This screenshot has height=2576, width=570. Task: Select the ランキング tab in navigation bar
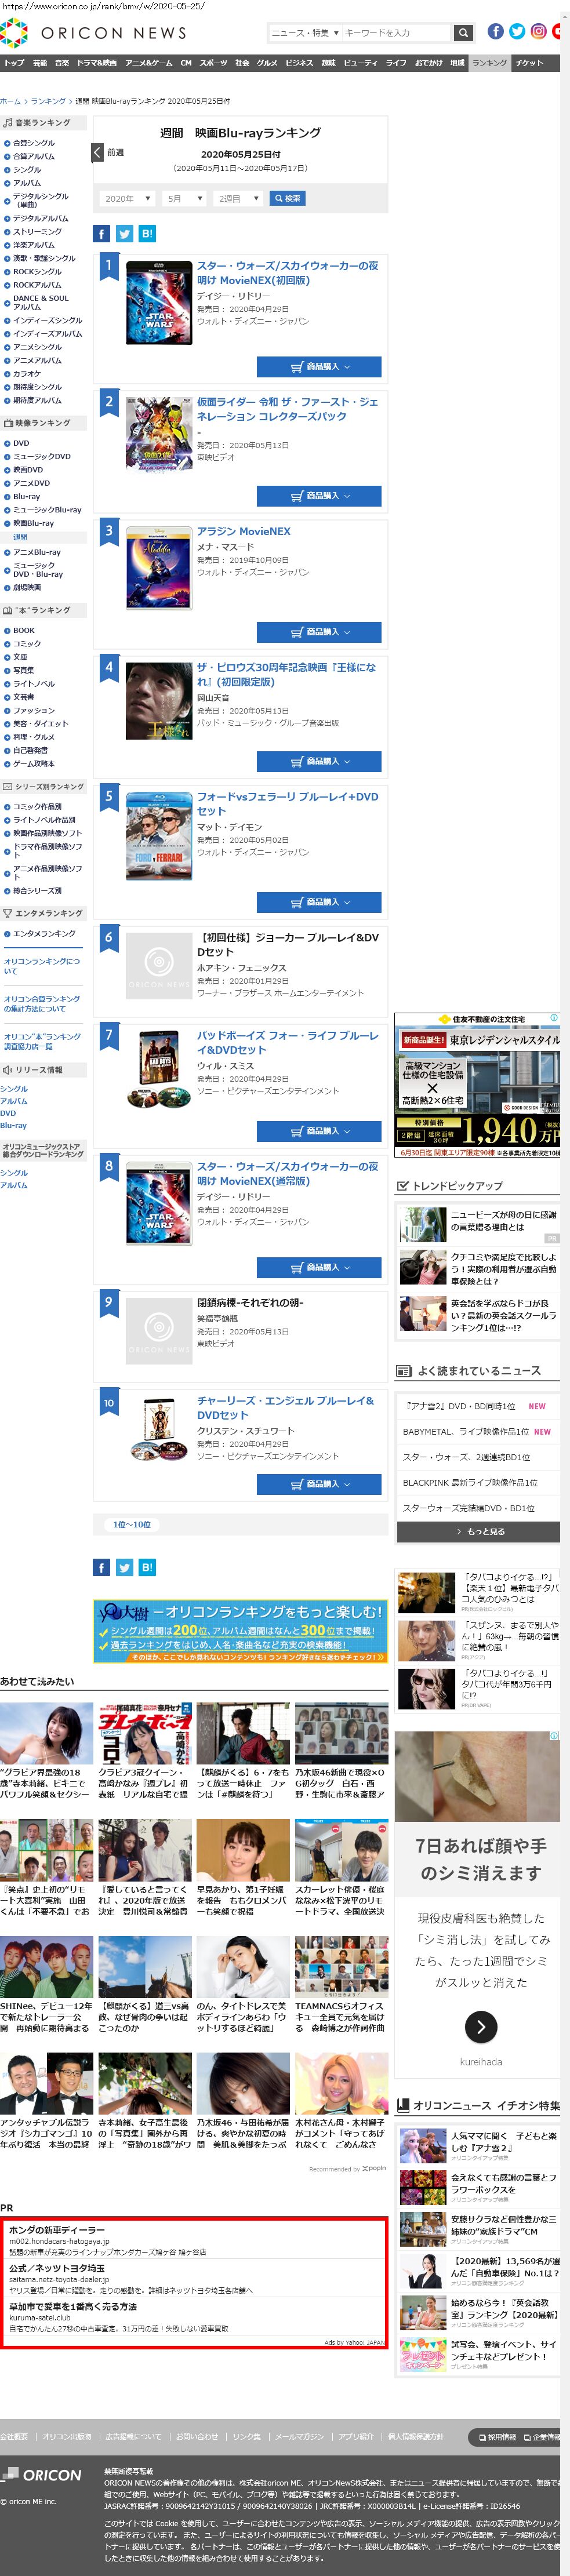[490, 63]
